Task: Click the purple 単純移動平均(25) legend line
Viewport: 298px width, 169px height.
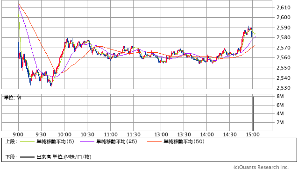Action: click(x=87, y=141)
